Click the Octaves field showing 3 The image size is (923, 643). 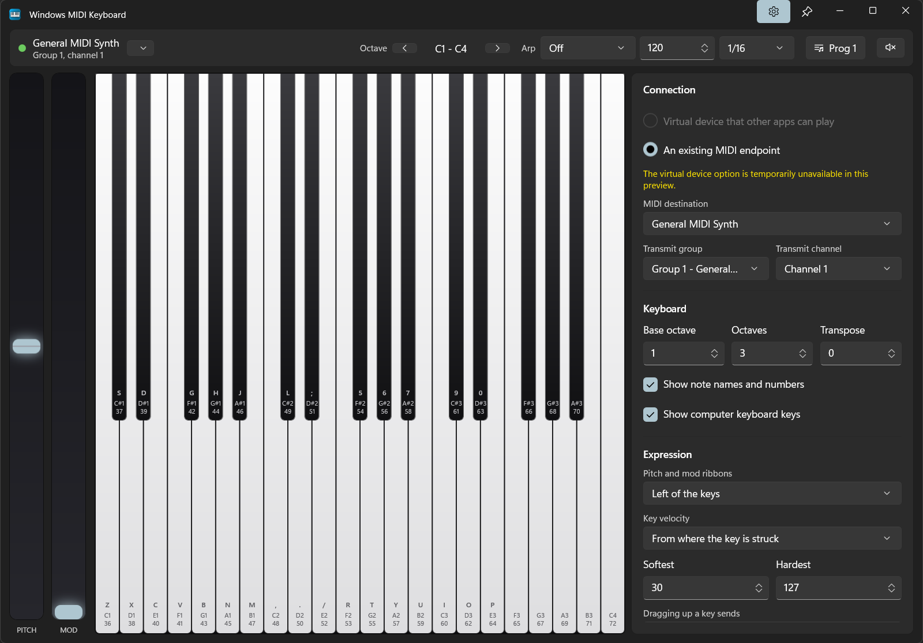(772, 353)
